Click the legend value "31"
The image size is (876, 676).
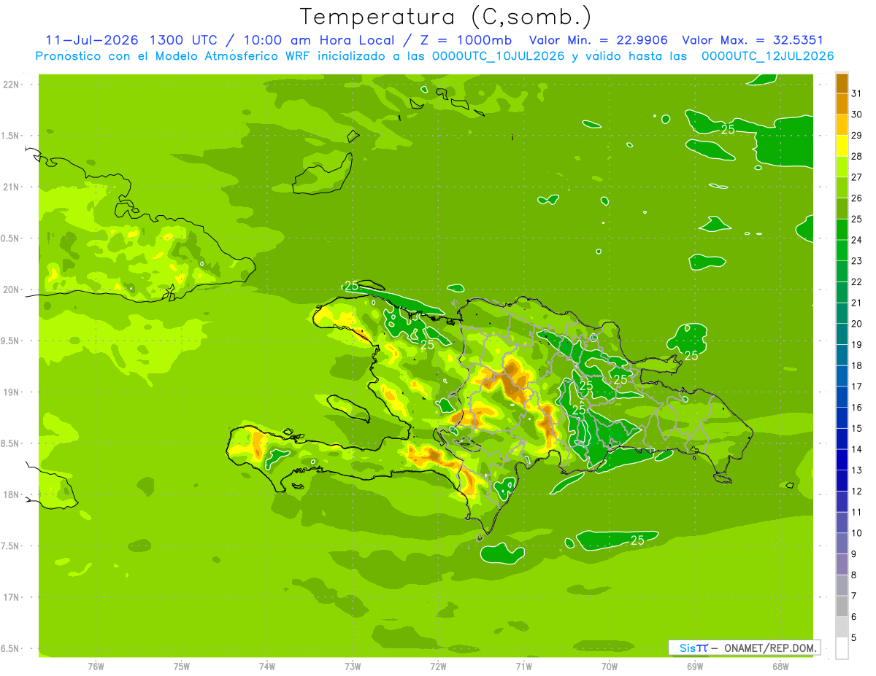856,93
